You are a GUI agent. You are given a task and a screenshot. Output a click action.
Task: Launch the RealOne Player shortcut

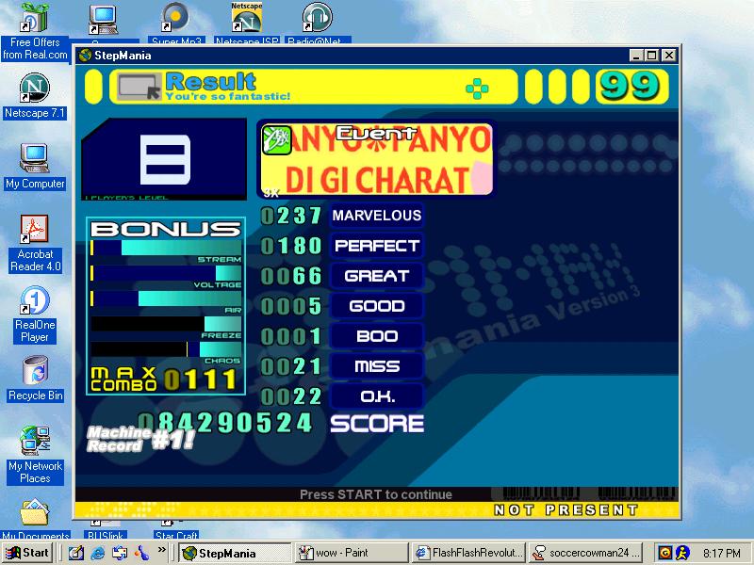pyautogui.click(x=35, y=315)
